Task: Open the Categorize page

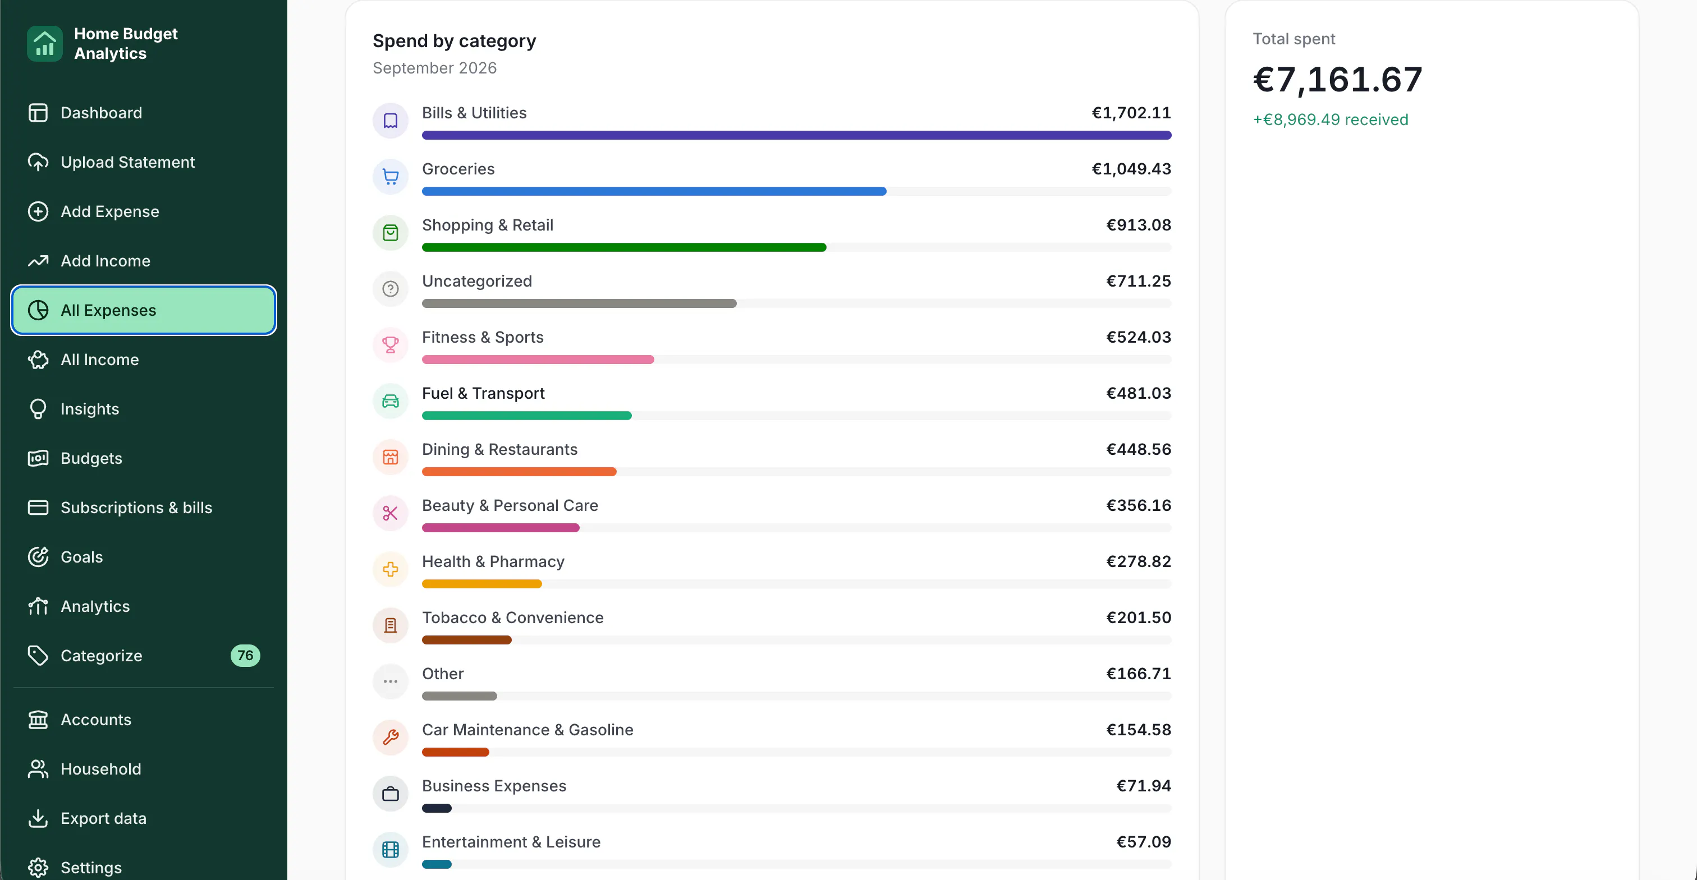Action: click(x=143, y=656)
